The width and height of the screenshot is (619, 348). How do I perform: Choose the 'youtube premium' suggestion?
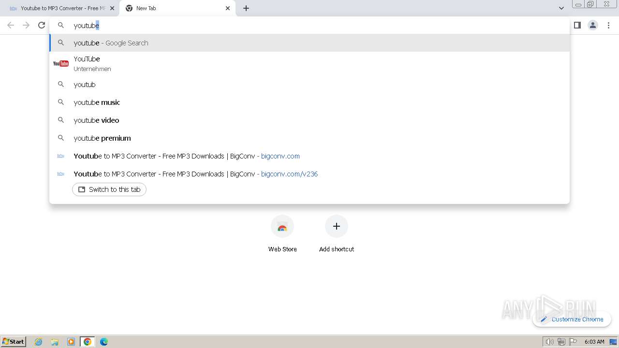309,138
